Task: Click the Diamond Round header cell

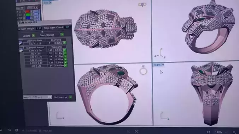Action: (35, 48)
